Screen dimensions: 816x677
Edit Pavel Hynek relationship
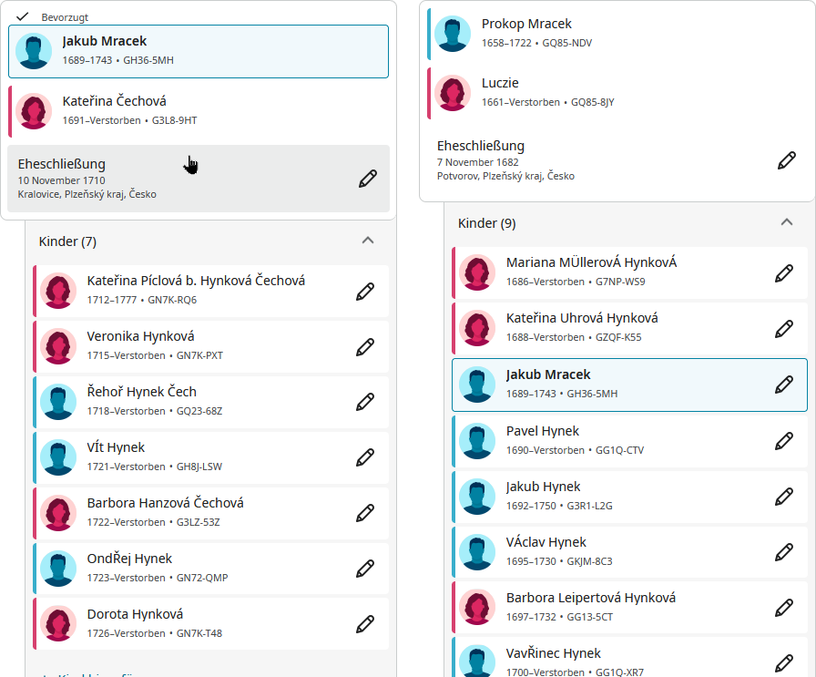pos(784,441)
